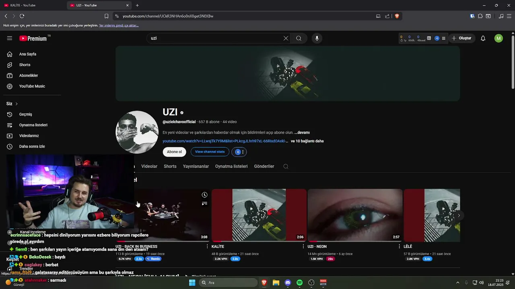Click the magnifier search button
The width and height of the screenshot is (515, 289).
point(299,38)
